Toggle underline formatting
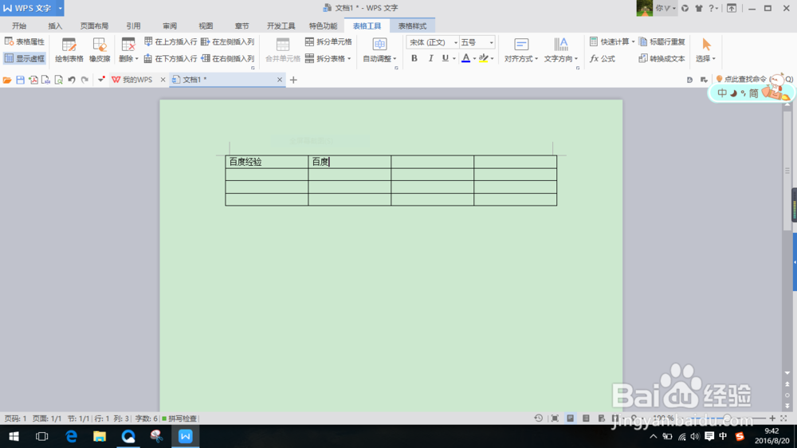This screenshot has width=797, height=448. tap(446, 58)
